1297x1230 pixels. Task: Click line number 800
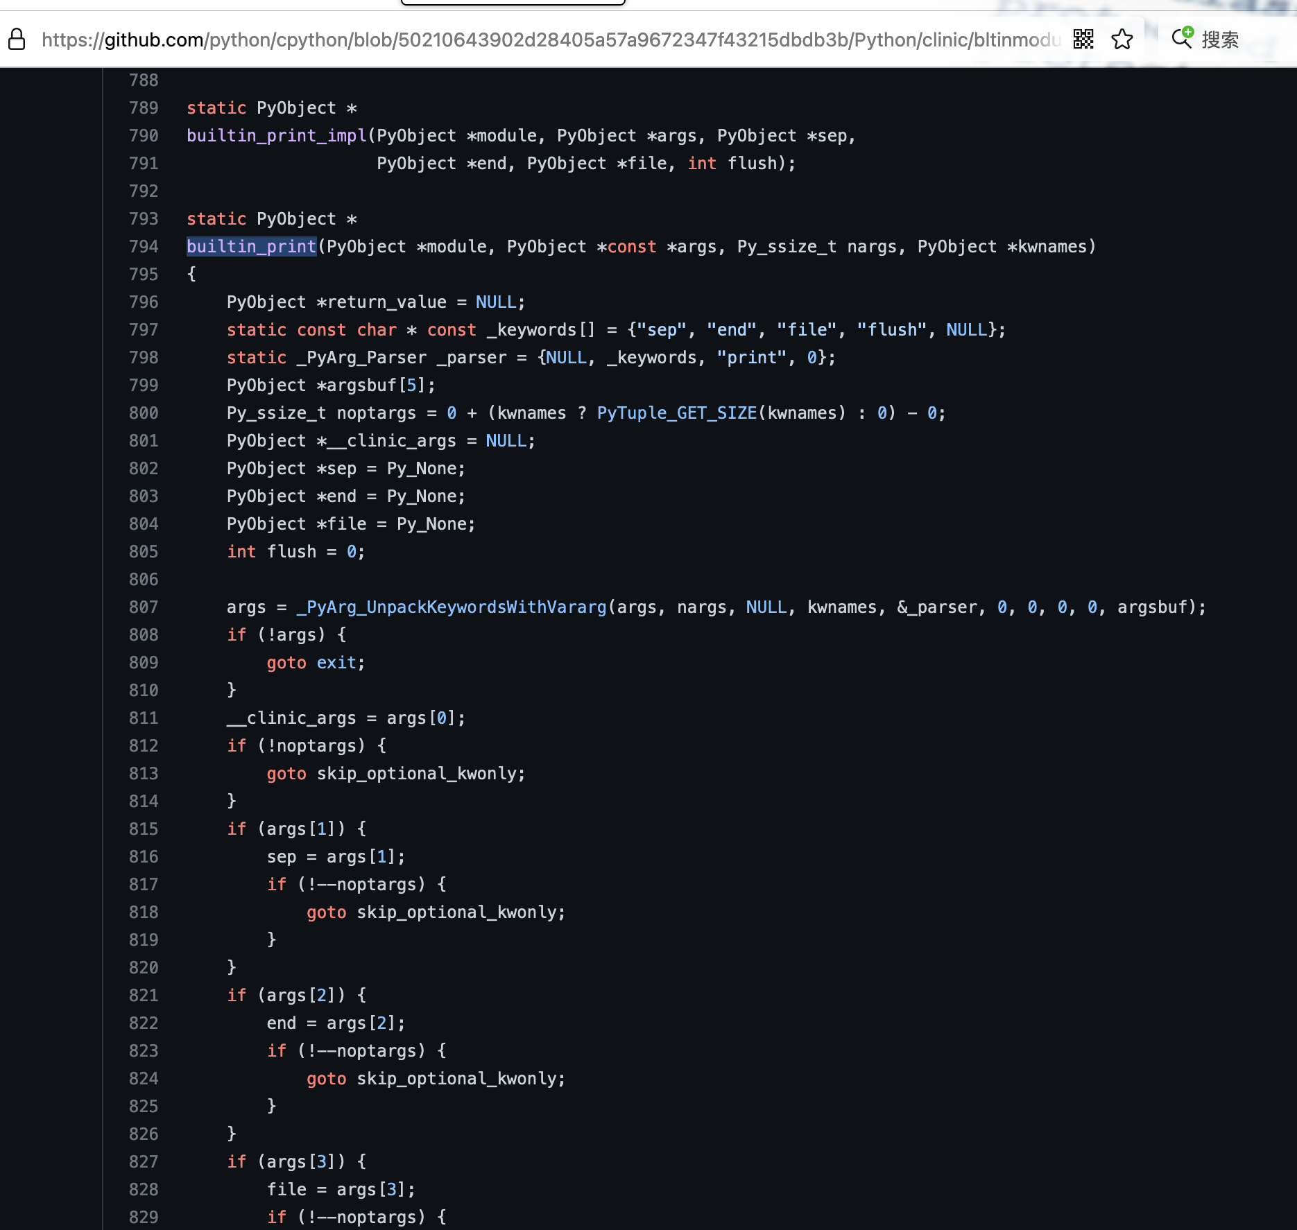coord(144,413)
